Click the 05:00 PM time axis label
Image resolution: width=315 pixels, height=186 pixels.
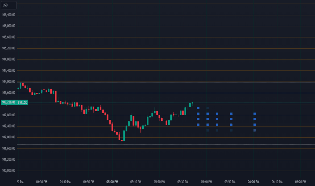point(112,182)
